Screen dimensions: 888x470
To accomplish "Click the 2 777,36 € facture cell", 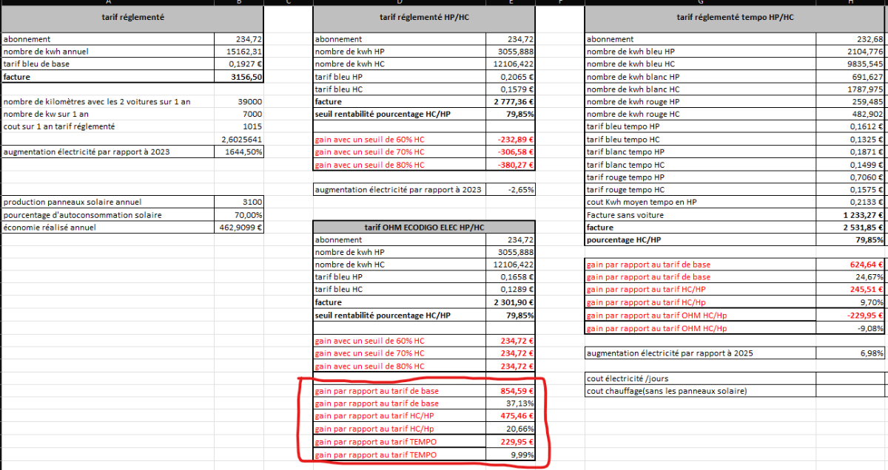I will pos(511,102).
